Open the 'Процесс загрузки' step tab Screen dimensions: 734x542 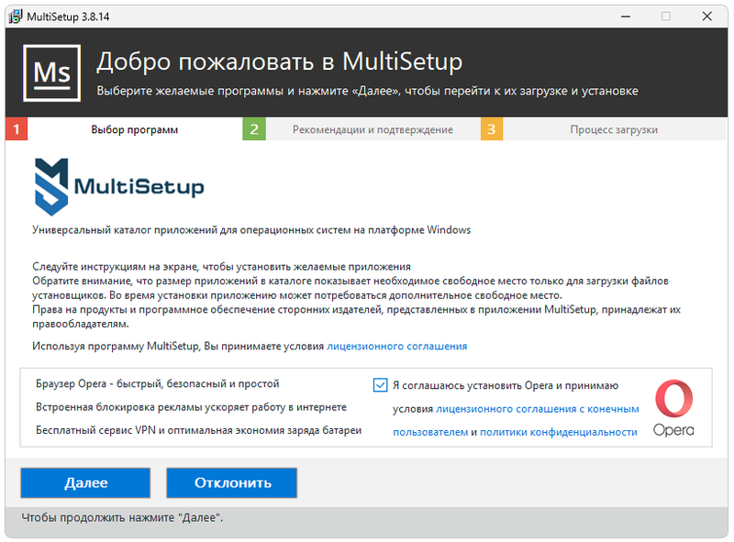604,129
